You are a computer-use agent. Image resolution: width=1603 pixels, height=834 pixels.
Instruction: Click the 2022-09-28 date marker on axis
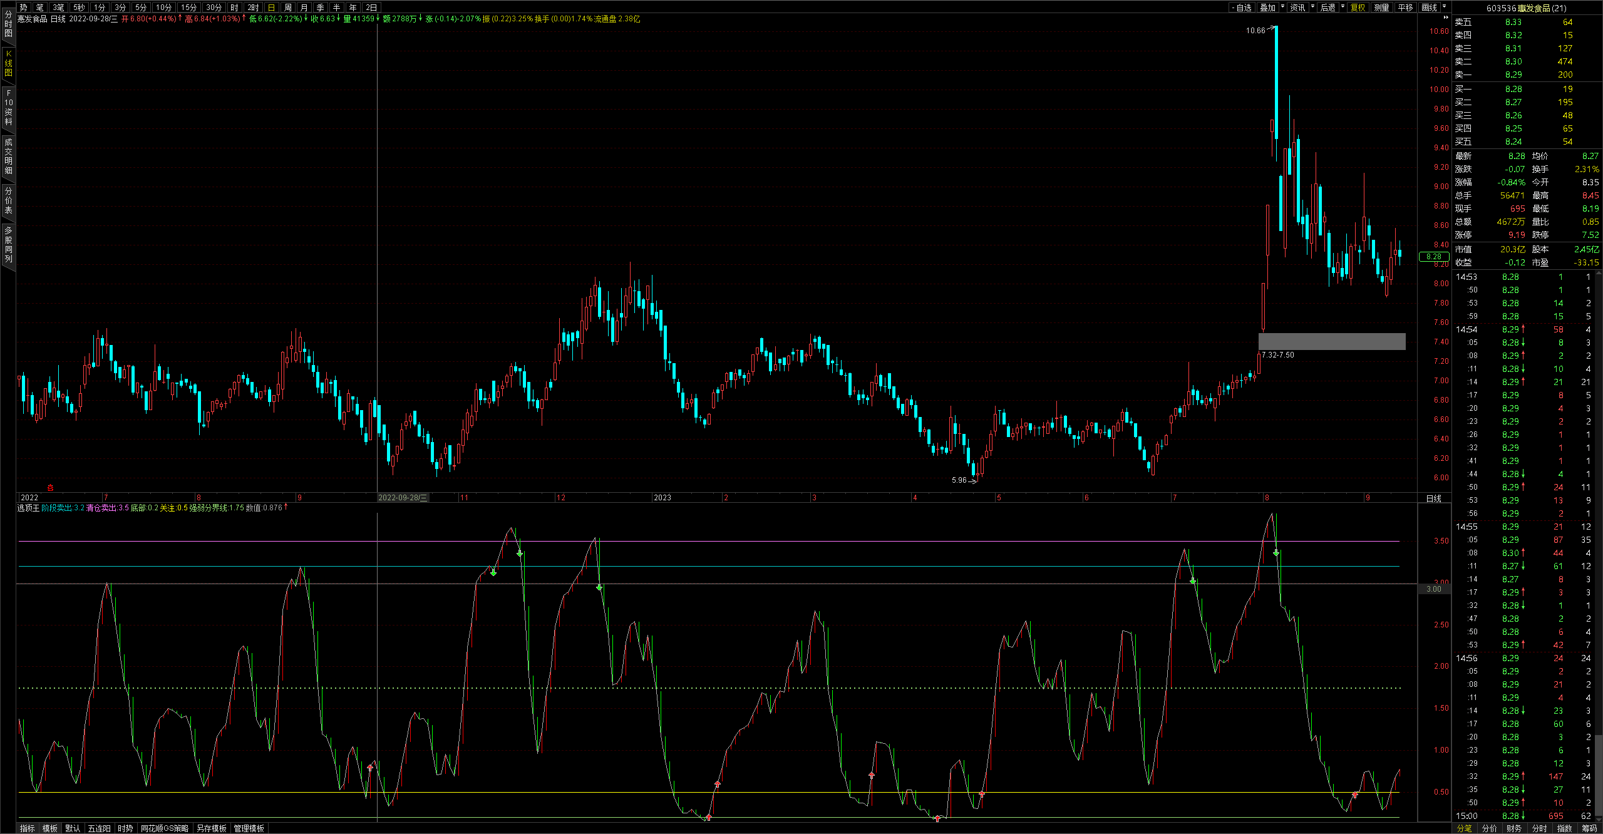coord(403,498)
